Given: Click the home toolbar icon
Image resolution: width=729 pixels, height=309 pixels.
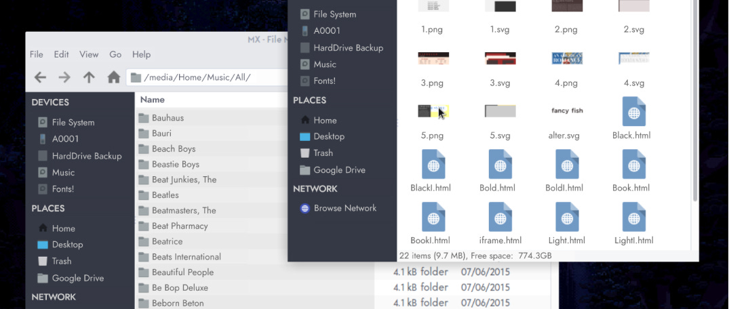Looking at the screenshot, I should pyautogui.click(x=114, y=77).
